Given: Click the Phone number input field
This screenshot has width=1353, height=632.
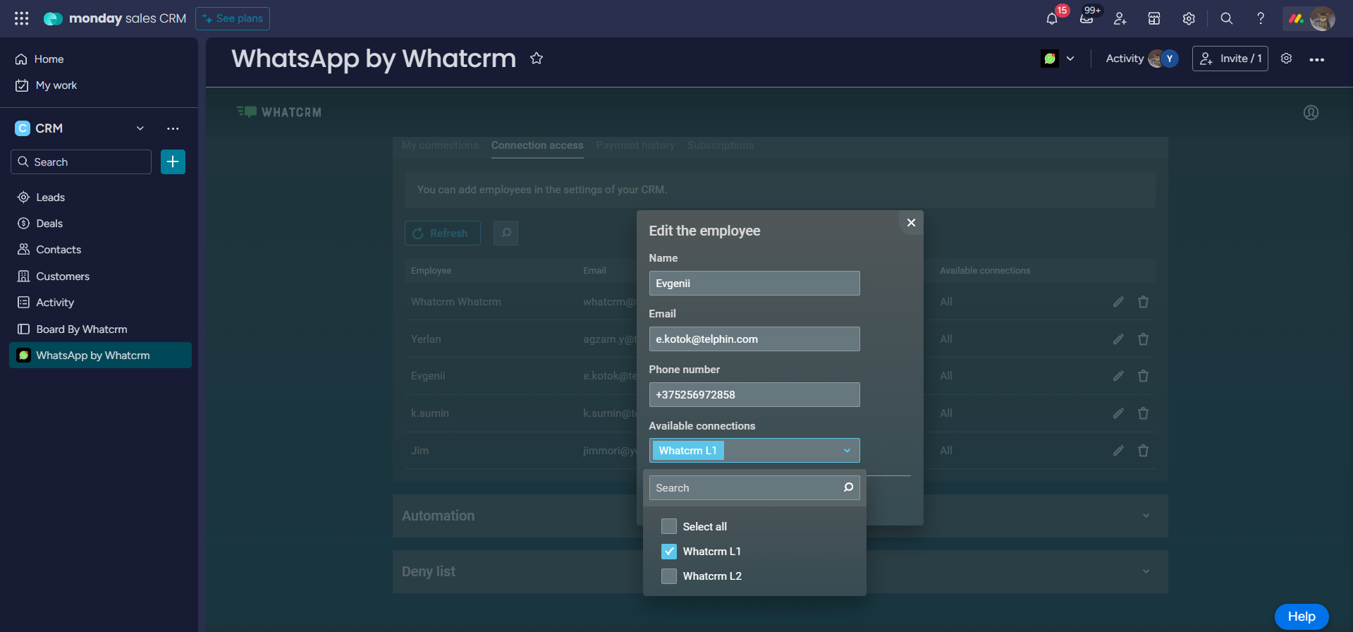Looking at the screenshot, I should click(x=754, y=395).
